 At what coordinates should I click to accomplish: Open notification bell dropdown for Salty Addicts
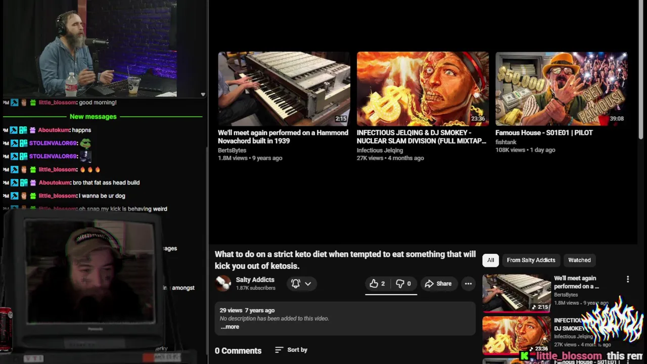click(302, 284)
